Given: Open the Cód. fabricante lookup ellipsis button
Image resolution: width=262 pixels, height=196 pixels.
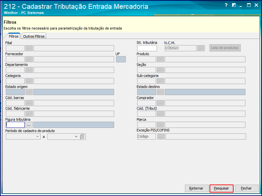Looking at the screenshot, I should (29, 114).
